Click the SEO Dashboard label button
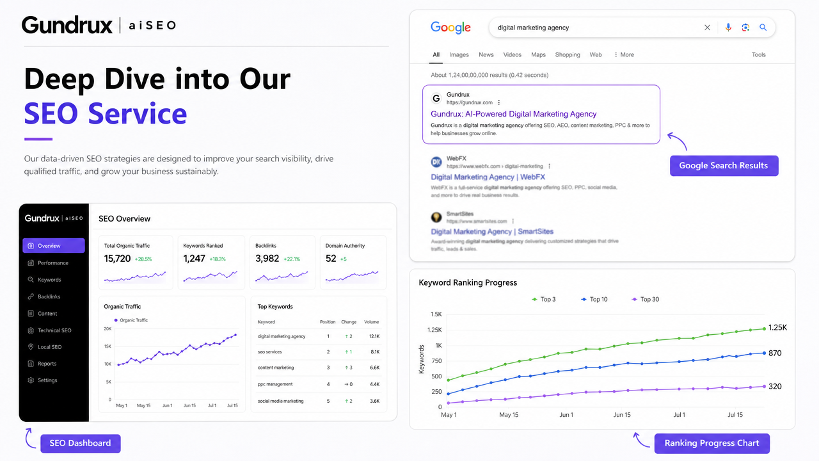 click(x=80, y=443)
